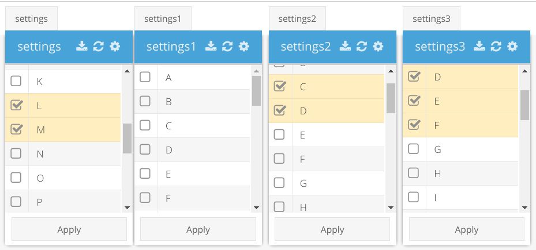Open the gear icon in settings panel
The image size is (536, 250).
[x=115, y=47]
